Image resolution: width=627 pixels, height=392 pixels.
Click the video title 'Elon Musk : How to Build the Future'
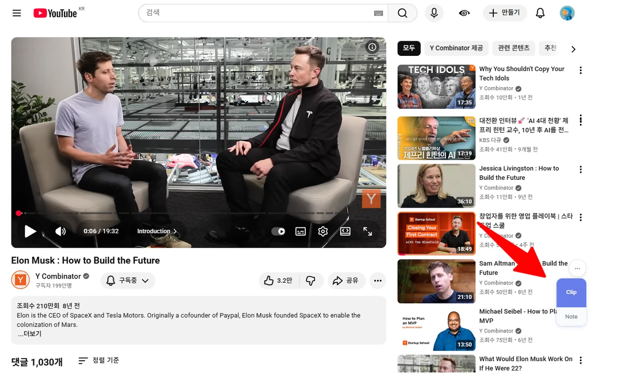click(85, 260)
